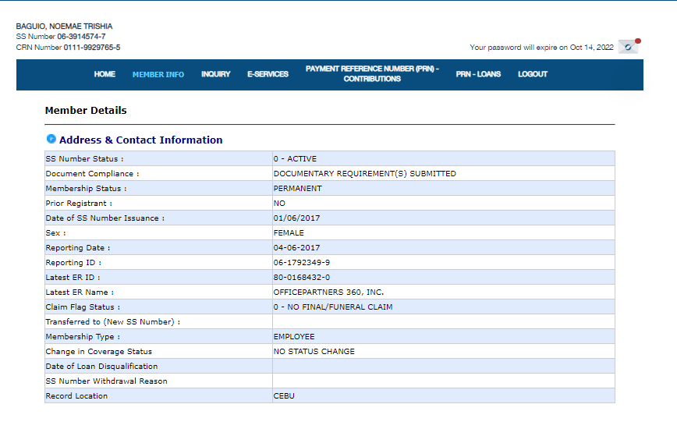Open the MEMBER INFO menu
The image size is (677, 436).
[x=158, y=74]
